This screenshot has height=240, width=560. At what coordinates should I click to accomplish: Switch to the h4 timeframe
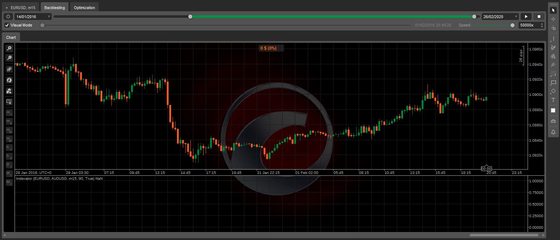9,156
